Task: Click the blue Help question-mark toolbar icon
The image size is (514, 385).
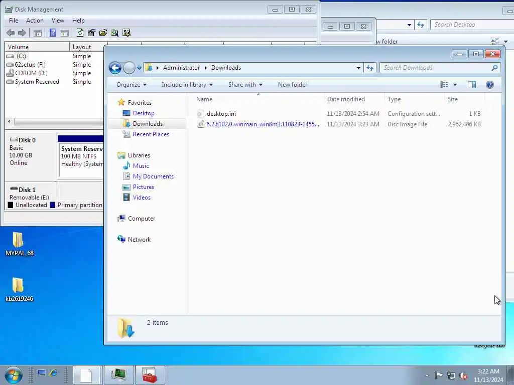Action: (x=53, y=33)
